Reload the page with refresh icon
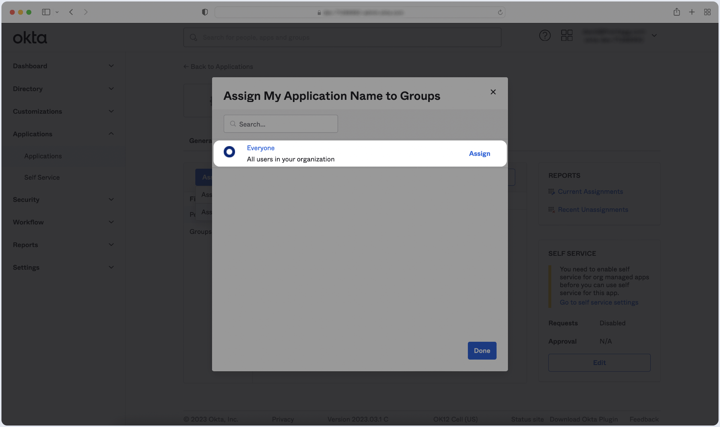720x427 pixels. (500, 12)
